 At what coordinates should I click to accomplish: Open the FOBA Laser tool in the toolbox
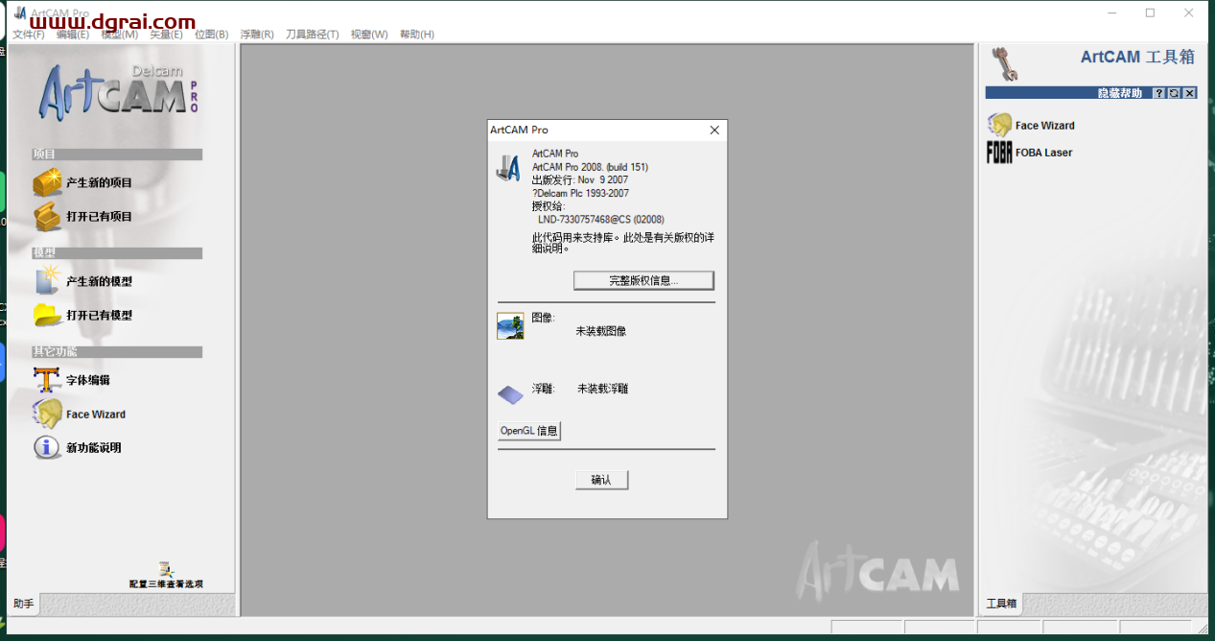tap(999, 153)
